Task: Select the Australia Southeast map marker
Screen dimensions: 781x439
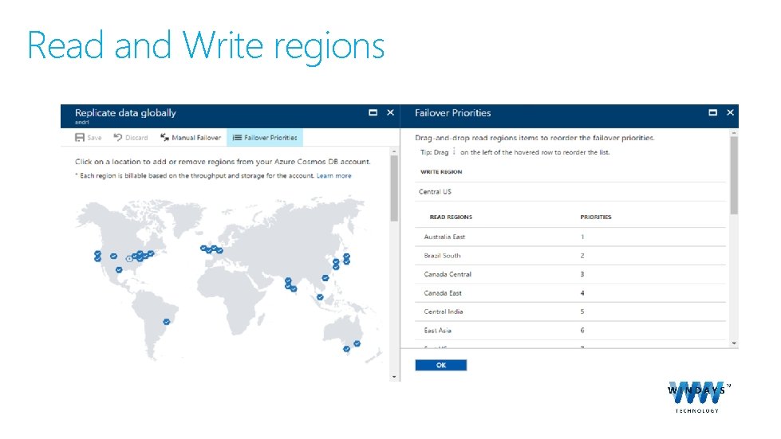Action: tap(347, 349)
